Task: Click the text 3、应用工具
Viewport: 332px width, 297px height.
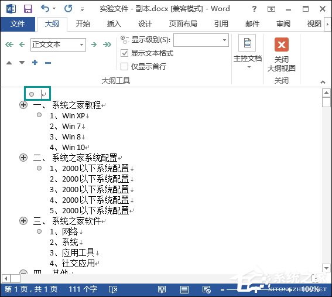Action: coord(72,252)
